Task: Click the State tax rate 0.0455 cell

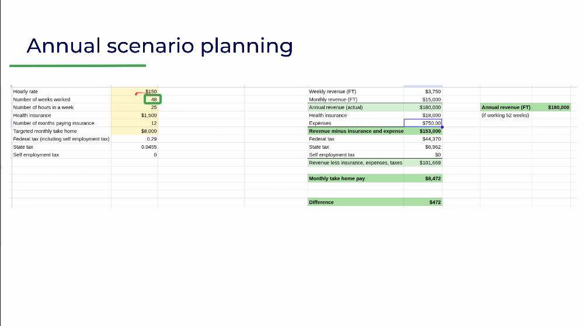Action: point(134,147)
